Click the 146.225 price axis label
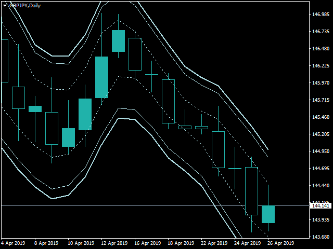Image resolution: width=333 pixels, height=249 pixels. tap(321, 66)
